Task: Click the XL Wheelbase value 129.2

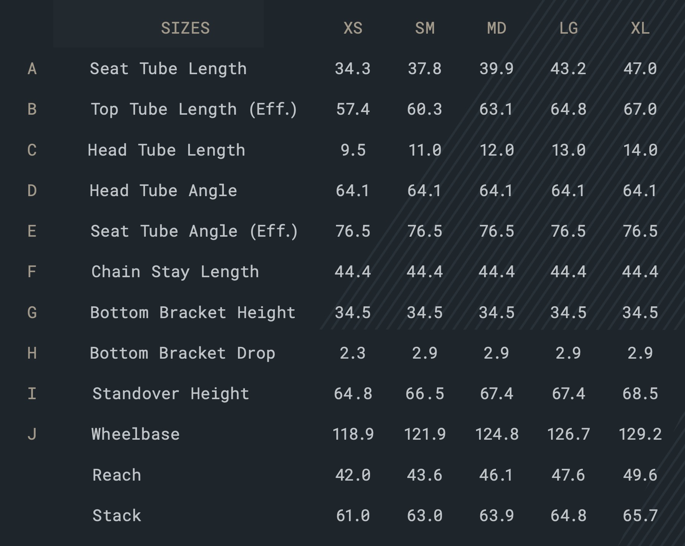Action: point(640,434)
